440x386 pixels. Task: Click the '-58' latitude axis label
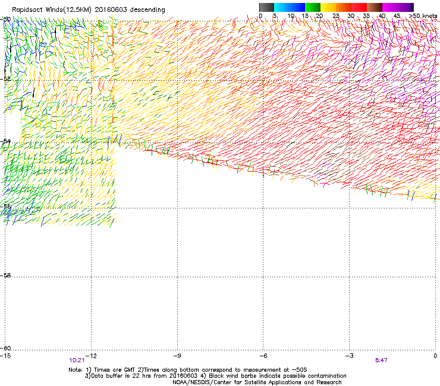pos(5,276)
